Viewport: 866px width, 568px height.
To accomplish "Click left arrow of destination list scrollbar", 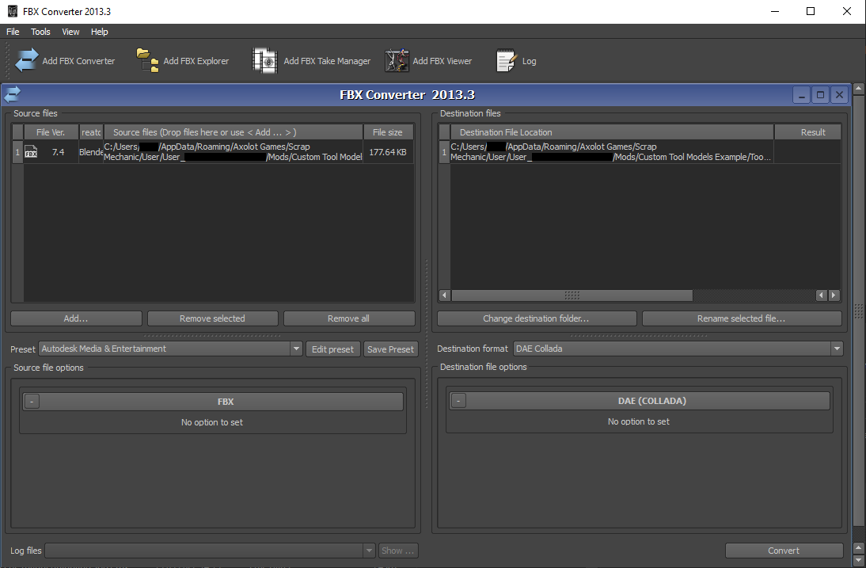I will (445, 295).
